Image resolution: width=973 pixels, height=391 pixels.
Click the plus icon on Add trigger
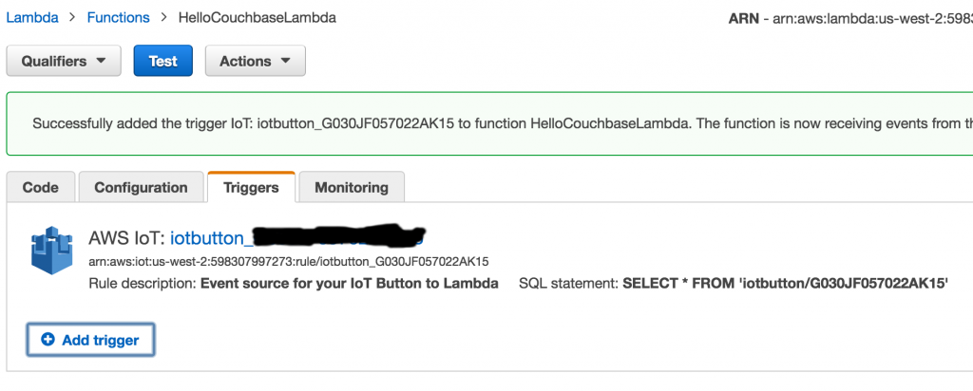pyautogui.click(x=48, y=340)
